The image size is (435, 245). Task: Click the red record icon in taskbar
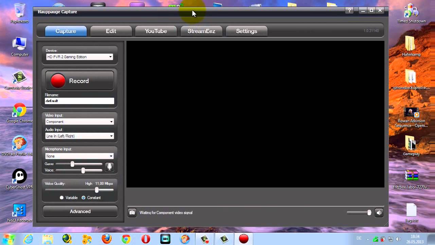(x=244, y=239)
